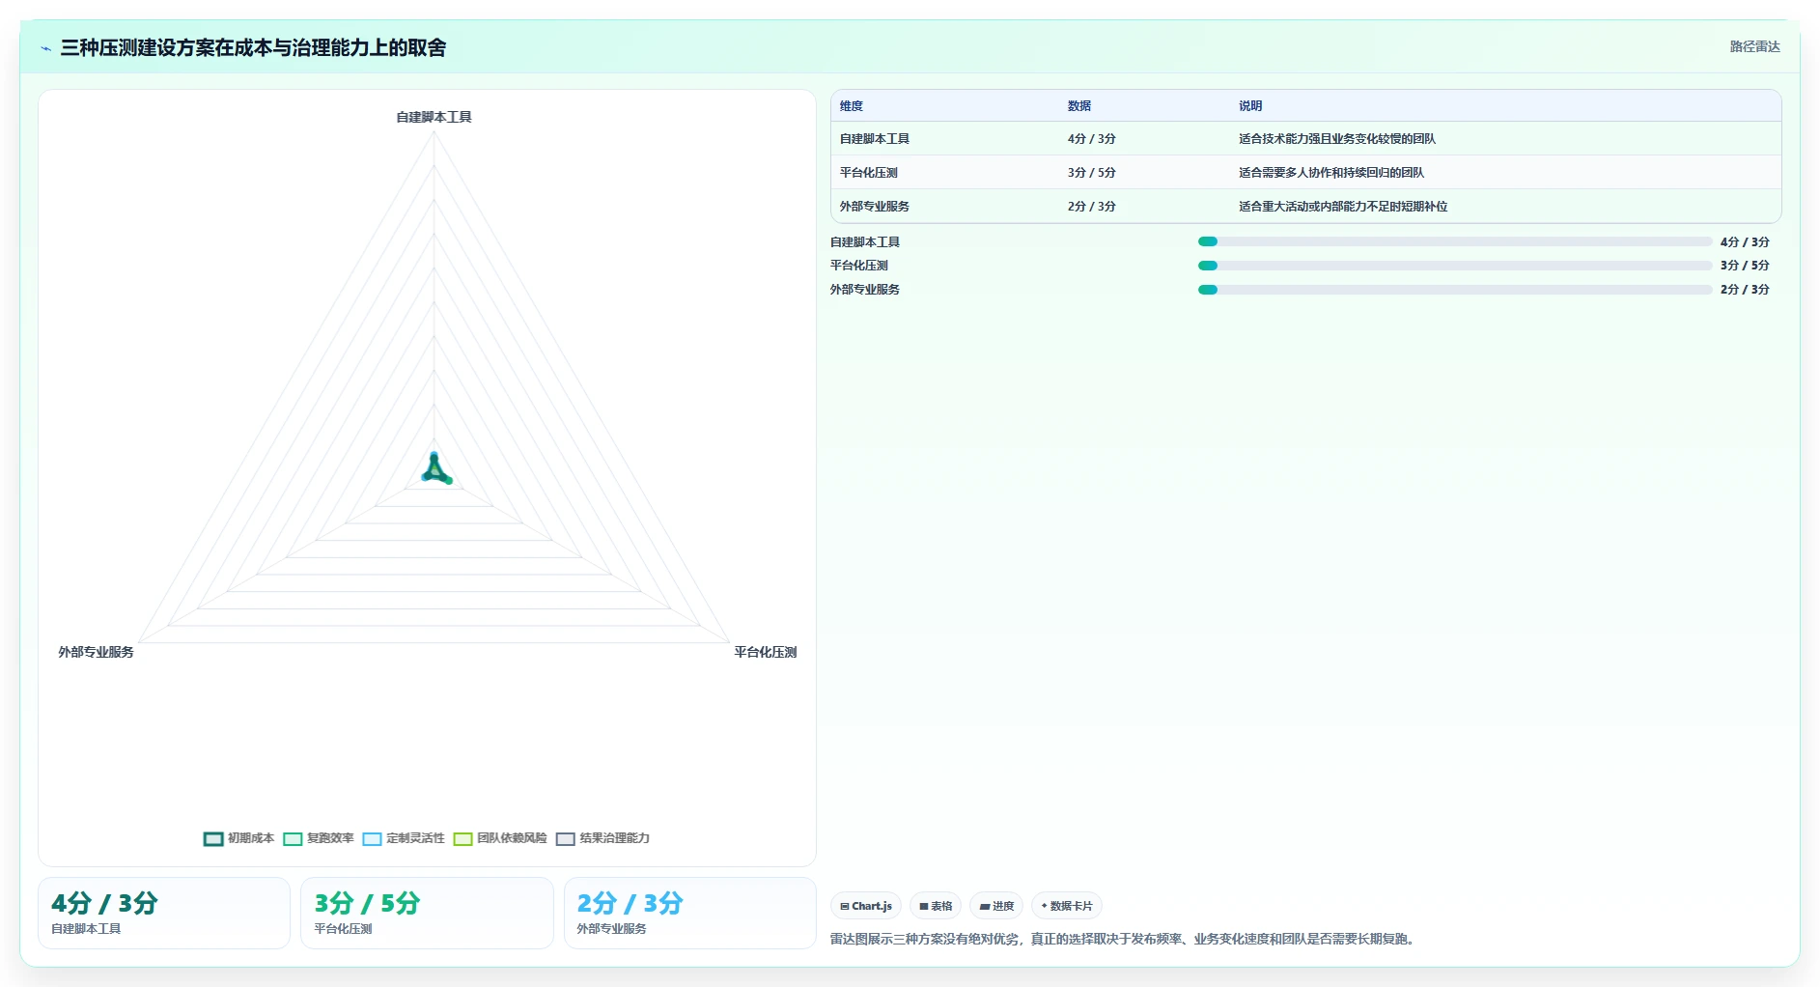This screenshot has height=987, width=1820.
Task: Click 平台化压测 in the table's second row
Action: point(869,173)
